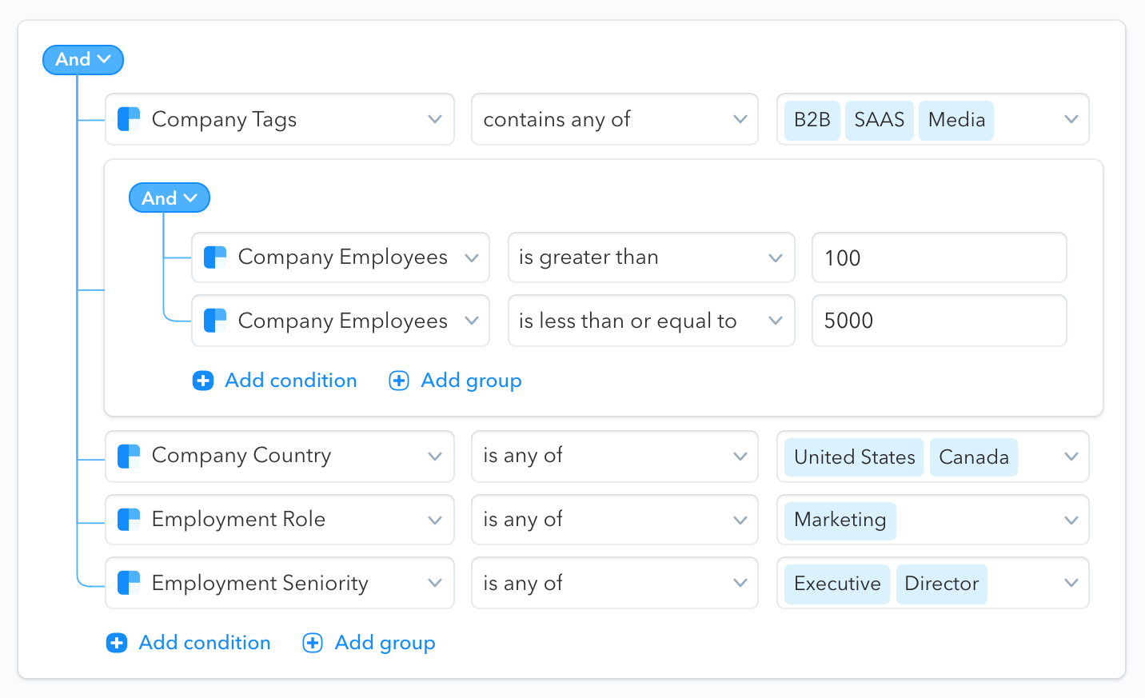Screen dimensions: 1145x698
Task: Add condition inside the nested group
Action: pyautogui.click(x=275, y=381)
